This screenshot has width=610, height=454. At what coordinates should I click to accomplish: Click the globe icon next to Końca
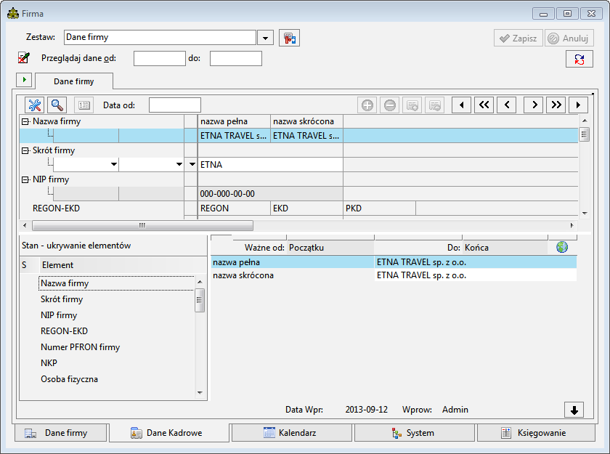click(562, 247)
